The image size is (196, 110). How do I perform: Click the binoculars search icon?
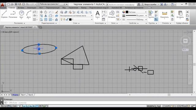click(139, 5)
